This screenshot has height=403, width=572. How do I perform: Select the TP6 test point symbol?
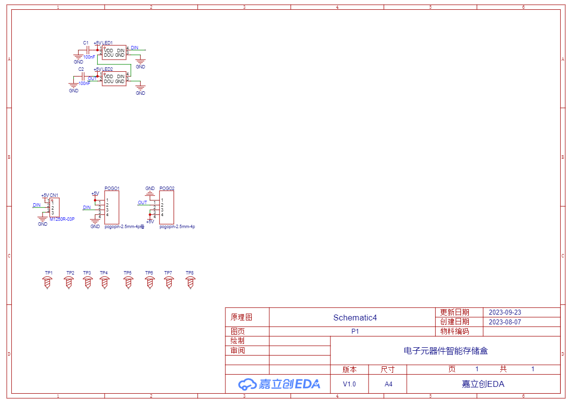150,282
